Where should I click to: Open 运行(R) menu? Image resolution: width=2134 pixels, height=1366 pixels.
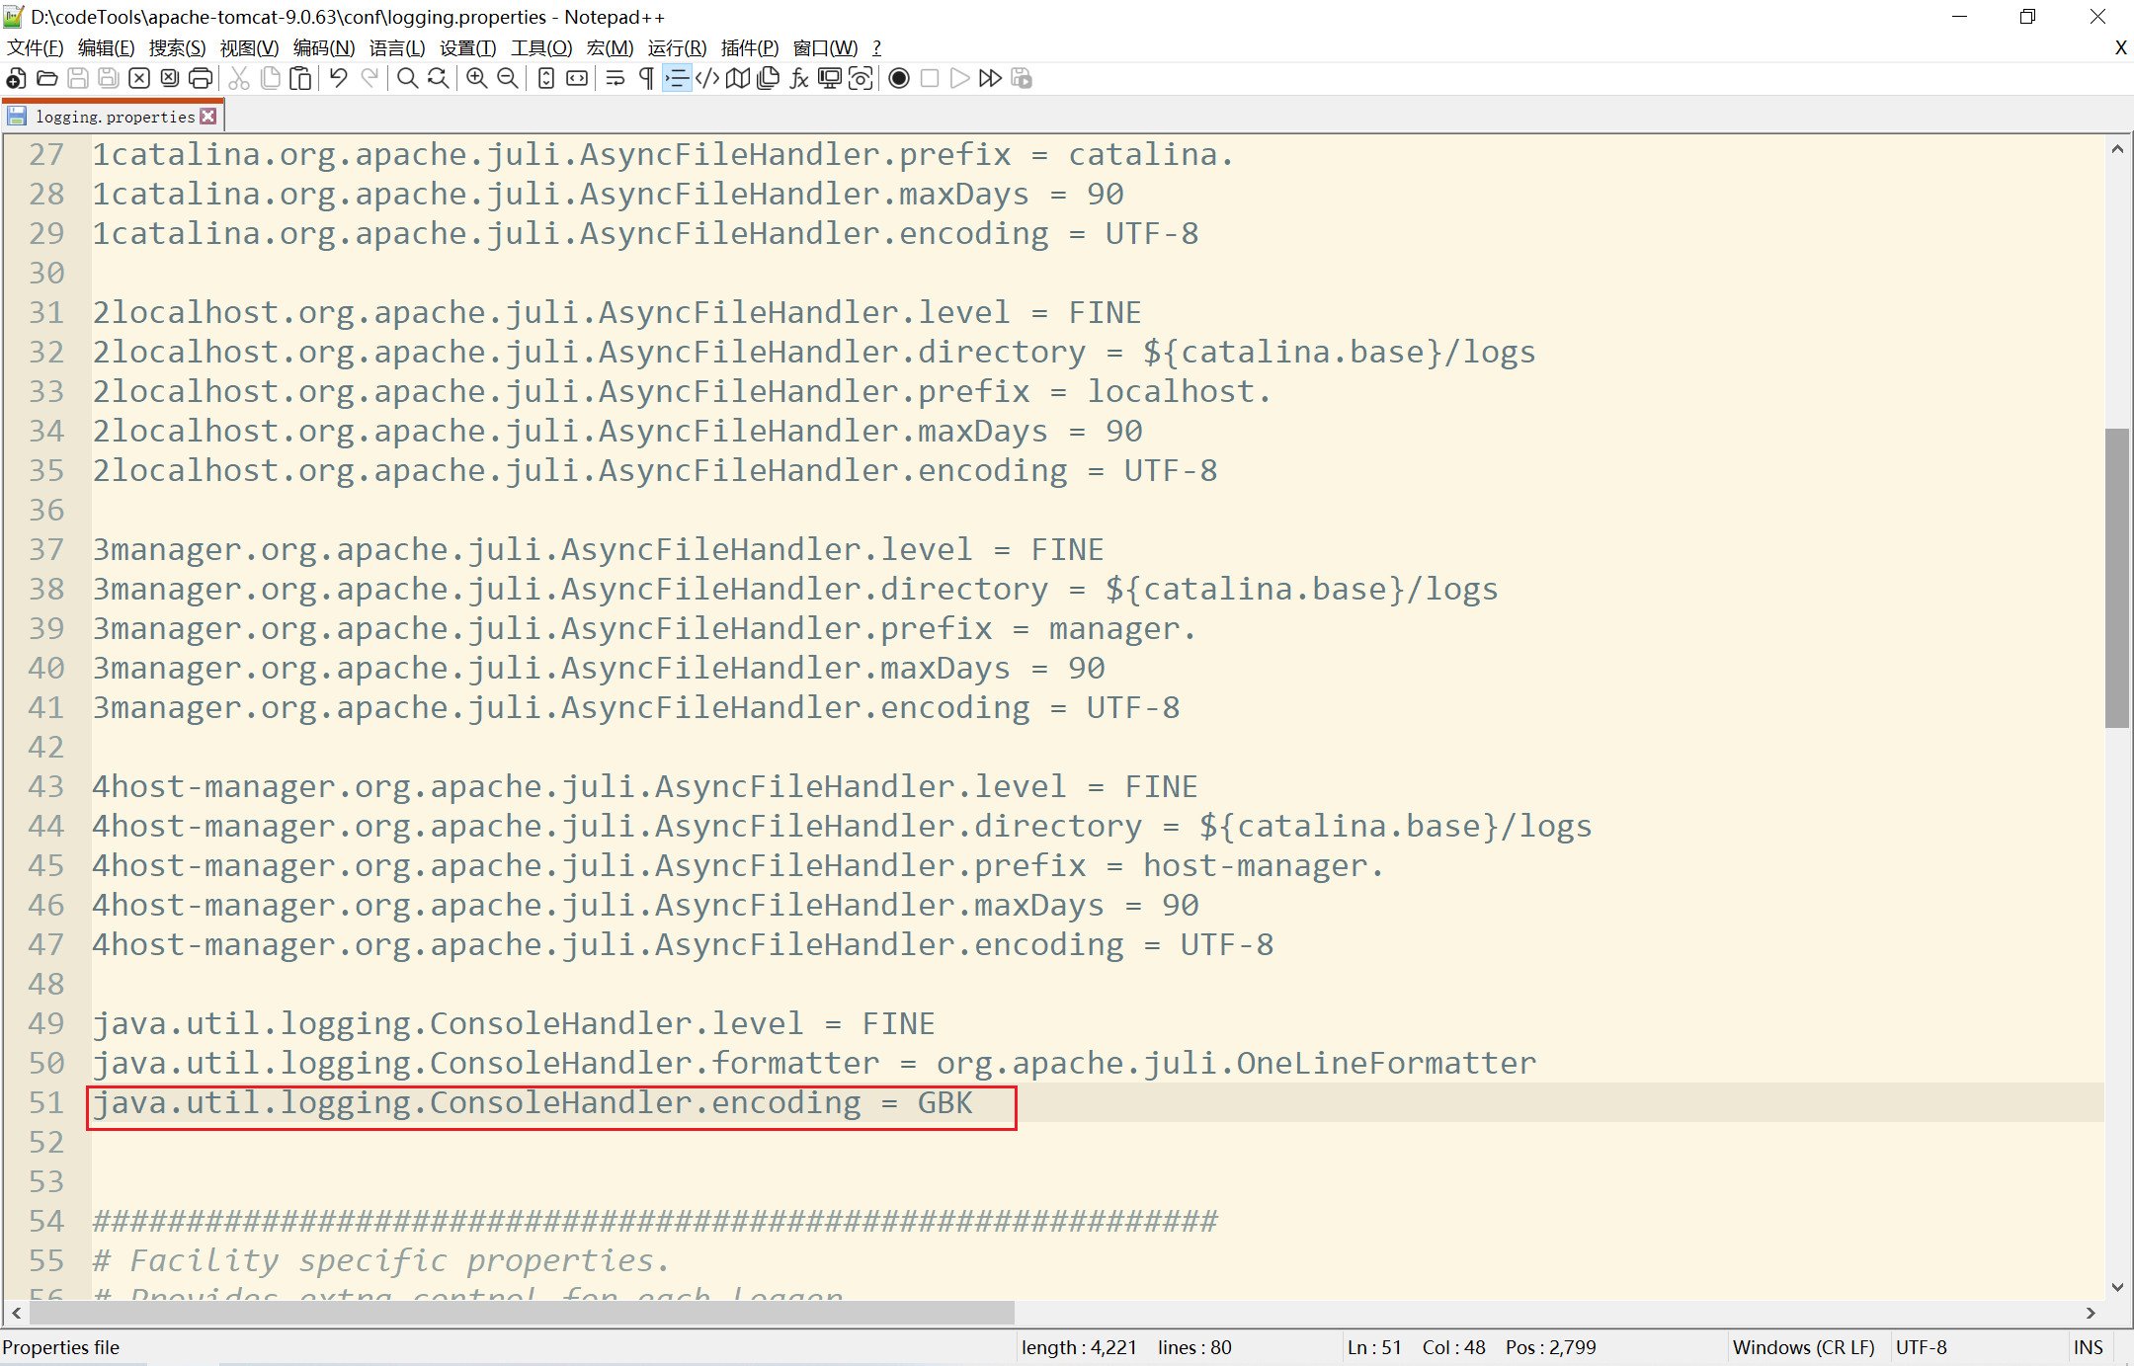678,48
